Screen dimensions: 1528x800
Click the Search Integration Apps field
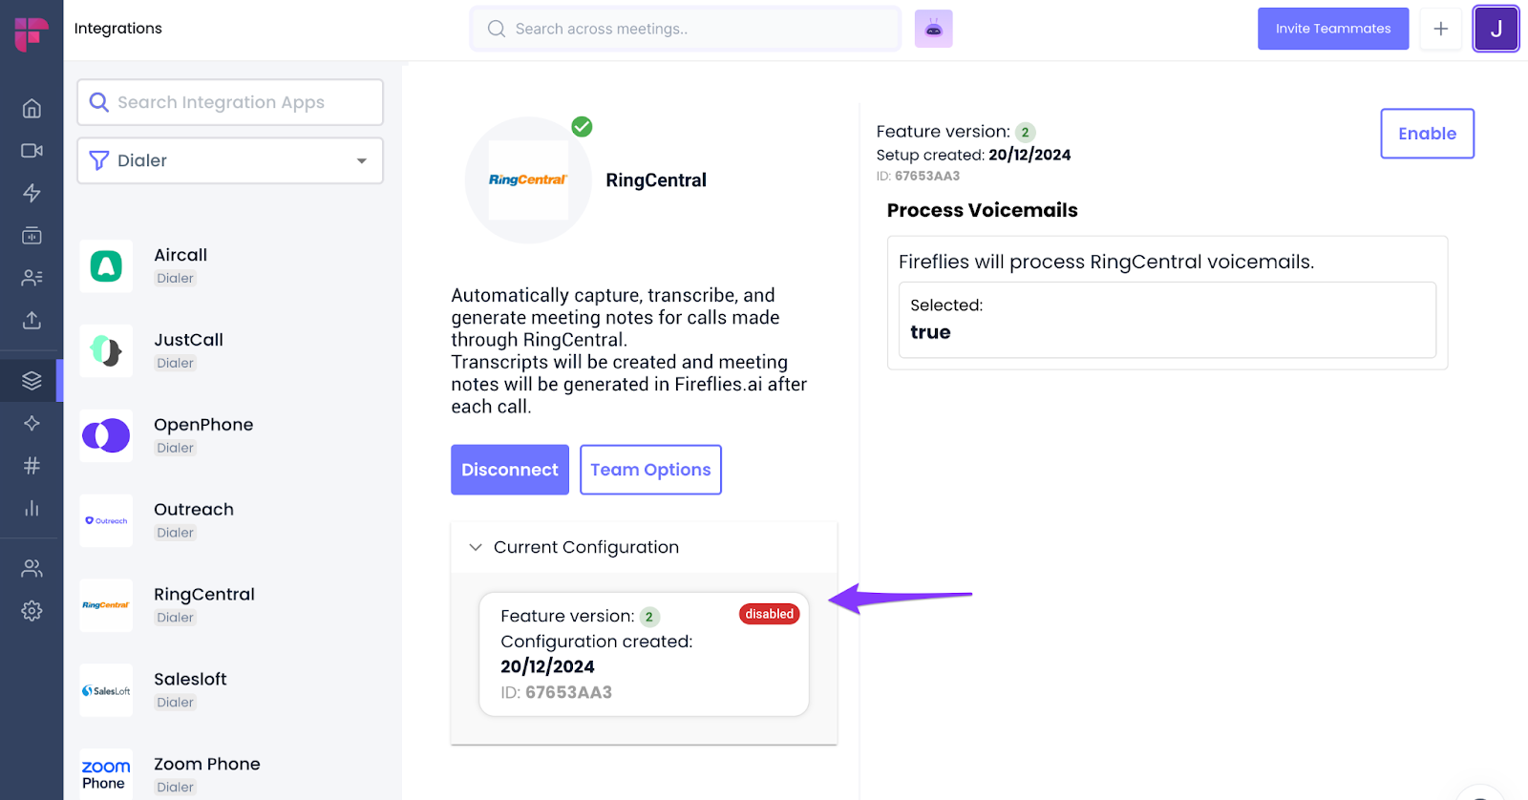click(x=230, y=102)
